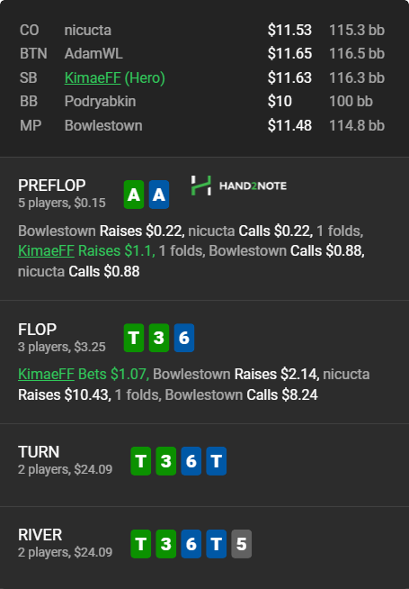This screenshot has width=409, height=589.
Task: Select player AdamWL on the button
Action: [93, 53]
